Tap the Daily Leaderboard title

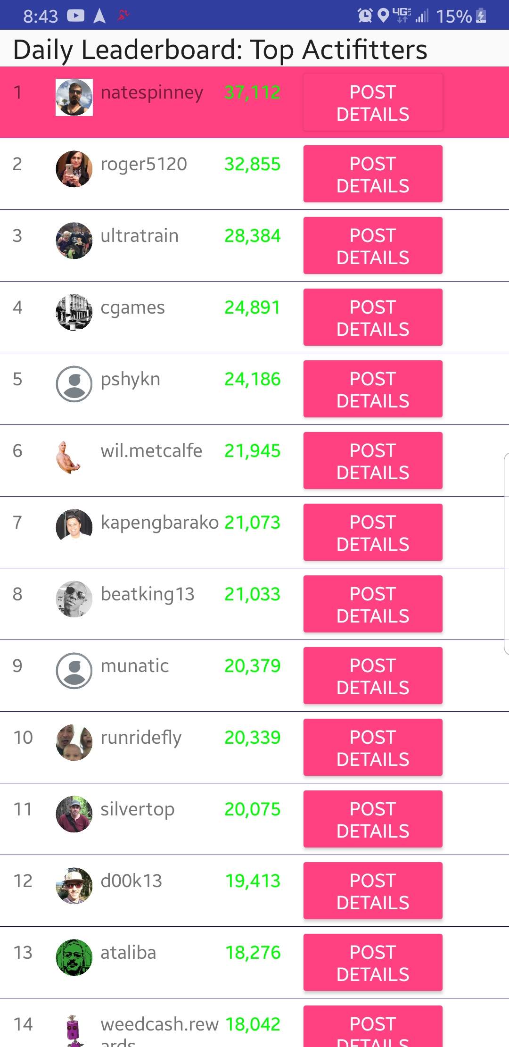point(220,50)
